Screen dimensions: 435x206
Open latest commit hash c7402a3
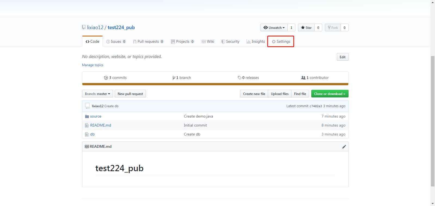[x=316, y=106]
